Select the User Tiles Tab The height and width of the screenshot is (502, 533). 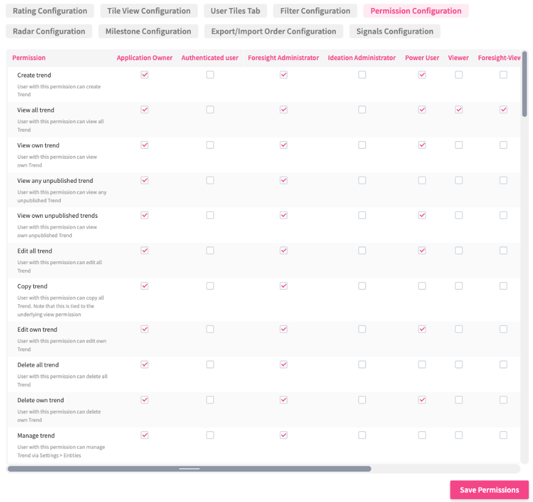tap(235, 11)
